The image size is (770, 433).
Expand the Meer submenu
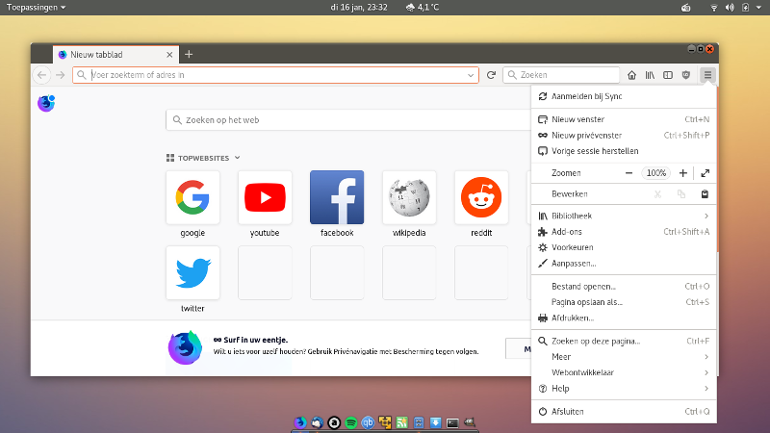pos(624,356)
